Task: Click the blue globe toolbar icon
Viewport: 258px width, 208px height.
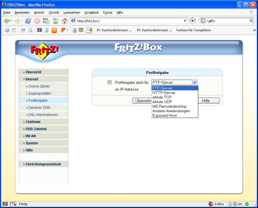Action: click(x=23, y=30)
